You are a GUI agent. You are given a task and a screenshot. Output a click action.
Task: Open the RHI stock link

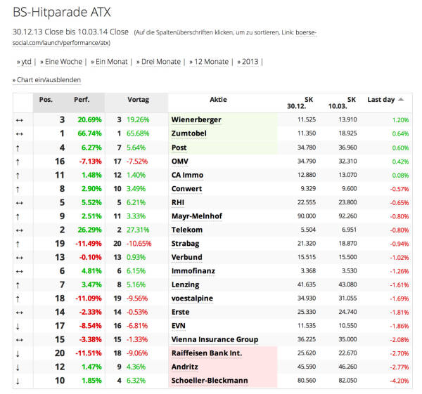[178, 203]
